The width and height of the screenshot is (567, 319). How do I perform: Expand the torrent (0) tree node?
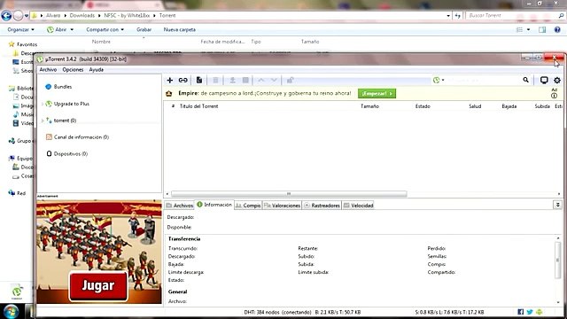(x=43, y=121)
